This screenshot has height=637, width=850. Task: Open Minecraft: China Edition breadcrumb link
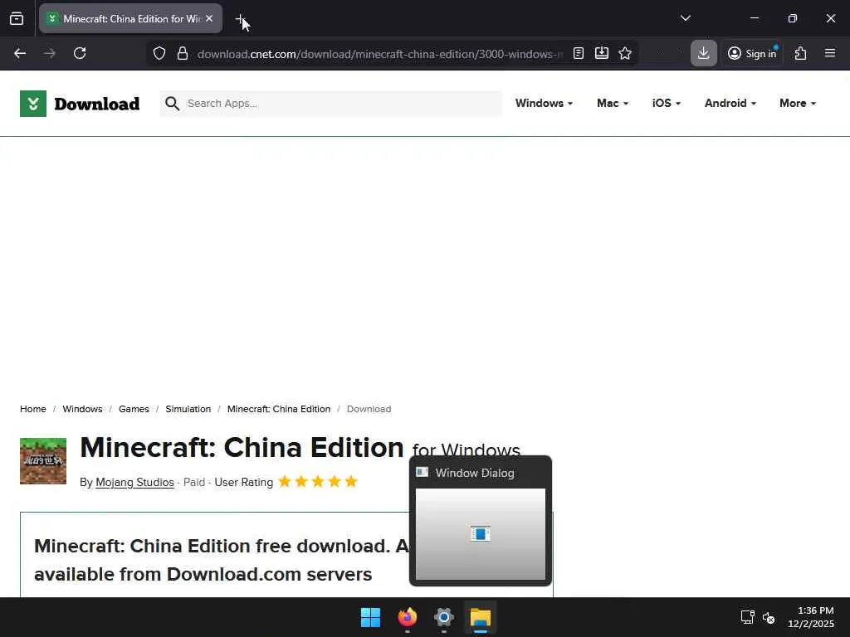279,409
